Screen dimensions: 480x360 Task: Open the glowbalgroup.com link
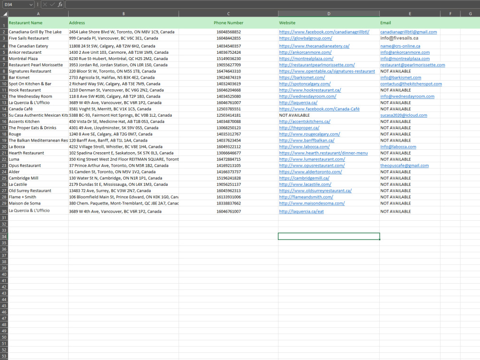305,38
